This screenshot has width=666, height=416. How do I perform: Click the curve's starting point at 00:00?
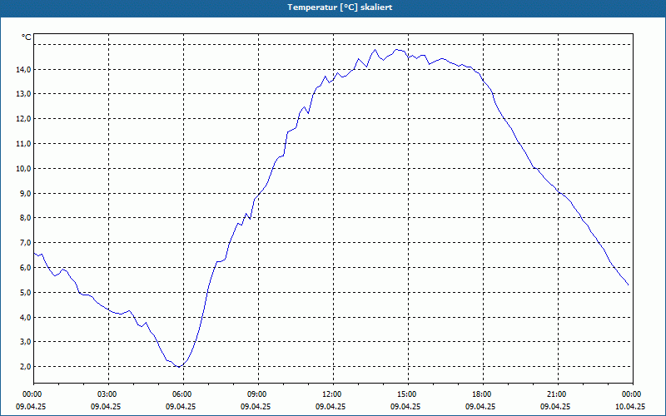point(34,253)
